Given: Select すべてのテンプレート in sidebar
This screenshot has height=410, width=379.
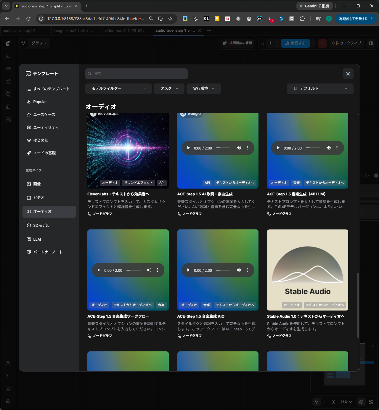Looking at the screenshot, I should [49, 89].
